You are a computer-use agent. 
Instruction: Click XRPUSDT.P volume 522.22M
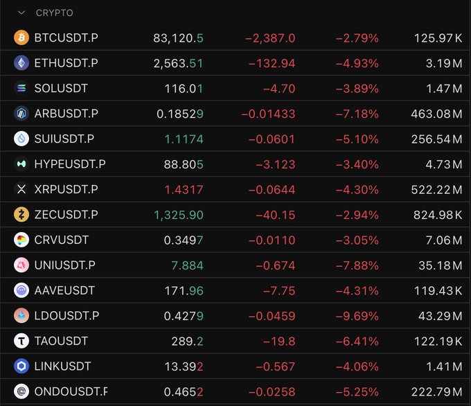tap(436, 190)
